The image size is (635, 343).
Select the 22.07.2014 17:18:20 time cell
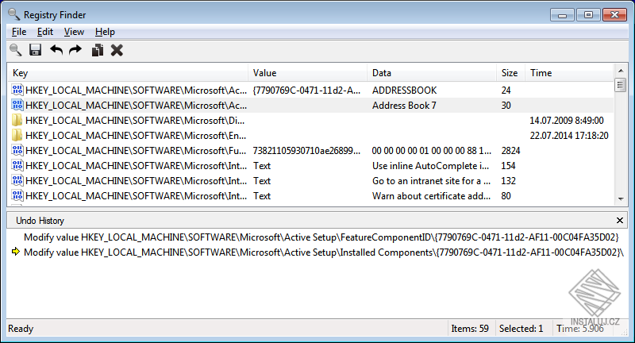[569, 135]
